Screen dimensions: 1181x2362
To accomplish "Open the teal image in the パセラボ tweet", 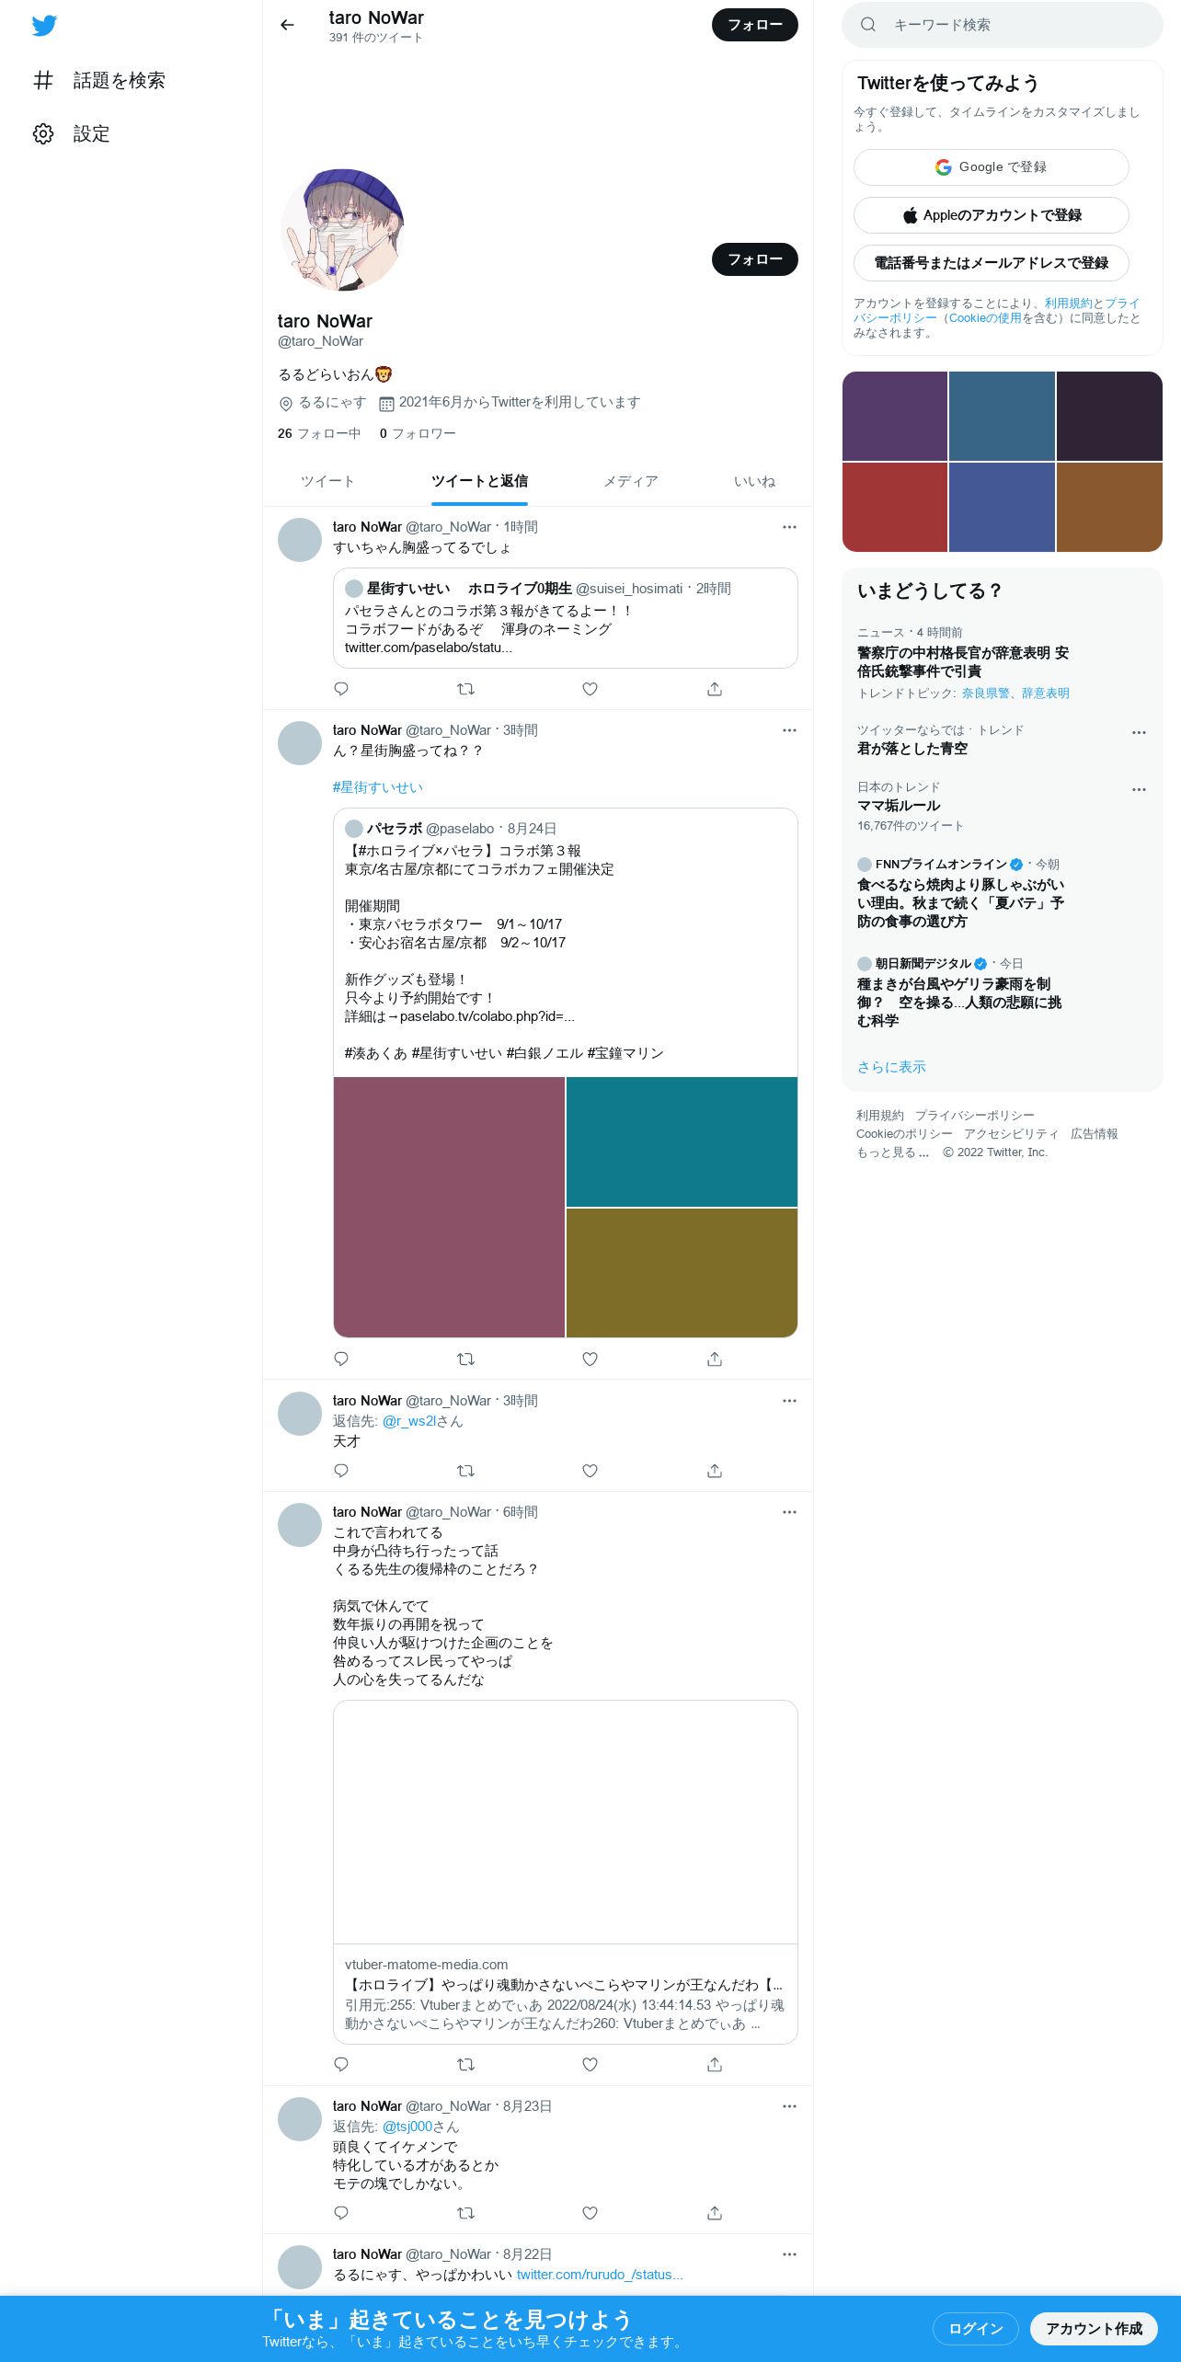I will coord(682,1141).
